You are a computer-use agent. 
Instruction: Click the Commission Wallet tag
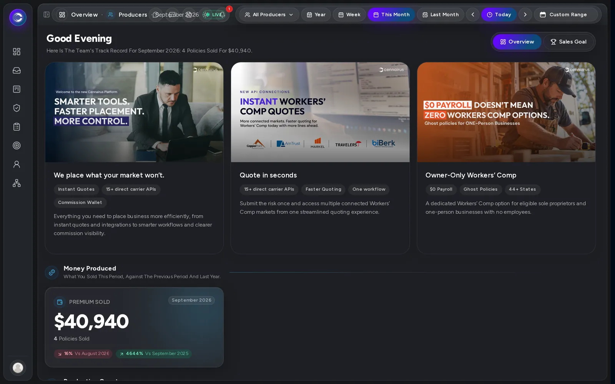pos(80,202)
